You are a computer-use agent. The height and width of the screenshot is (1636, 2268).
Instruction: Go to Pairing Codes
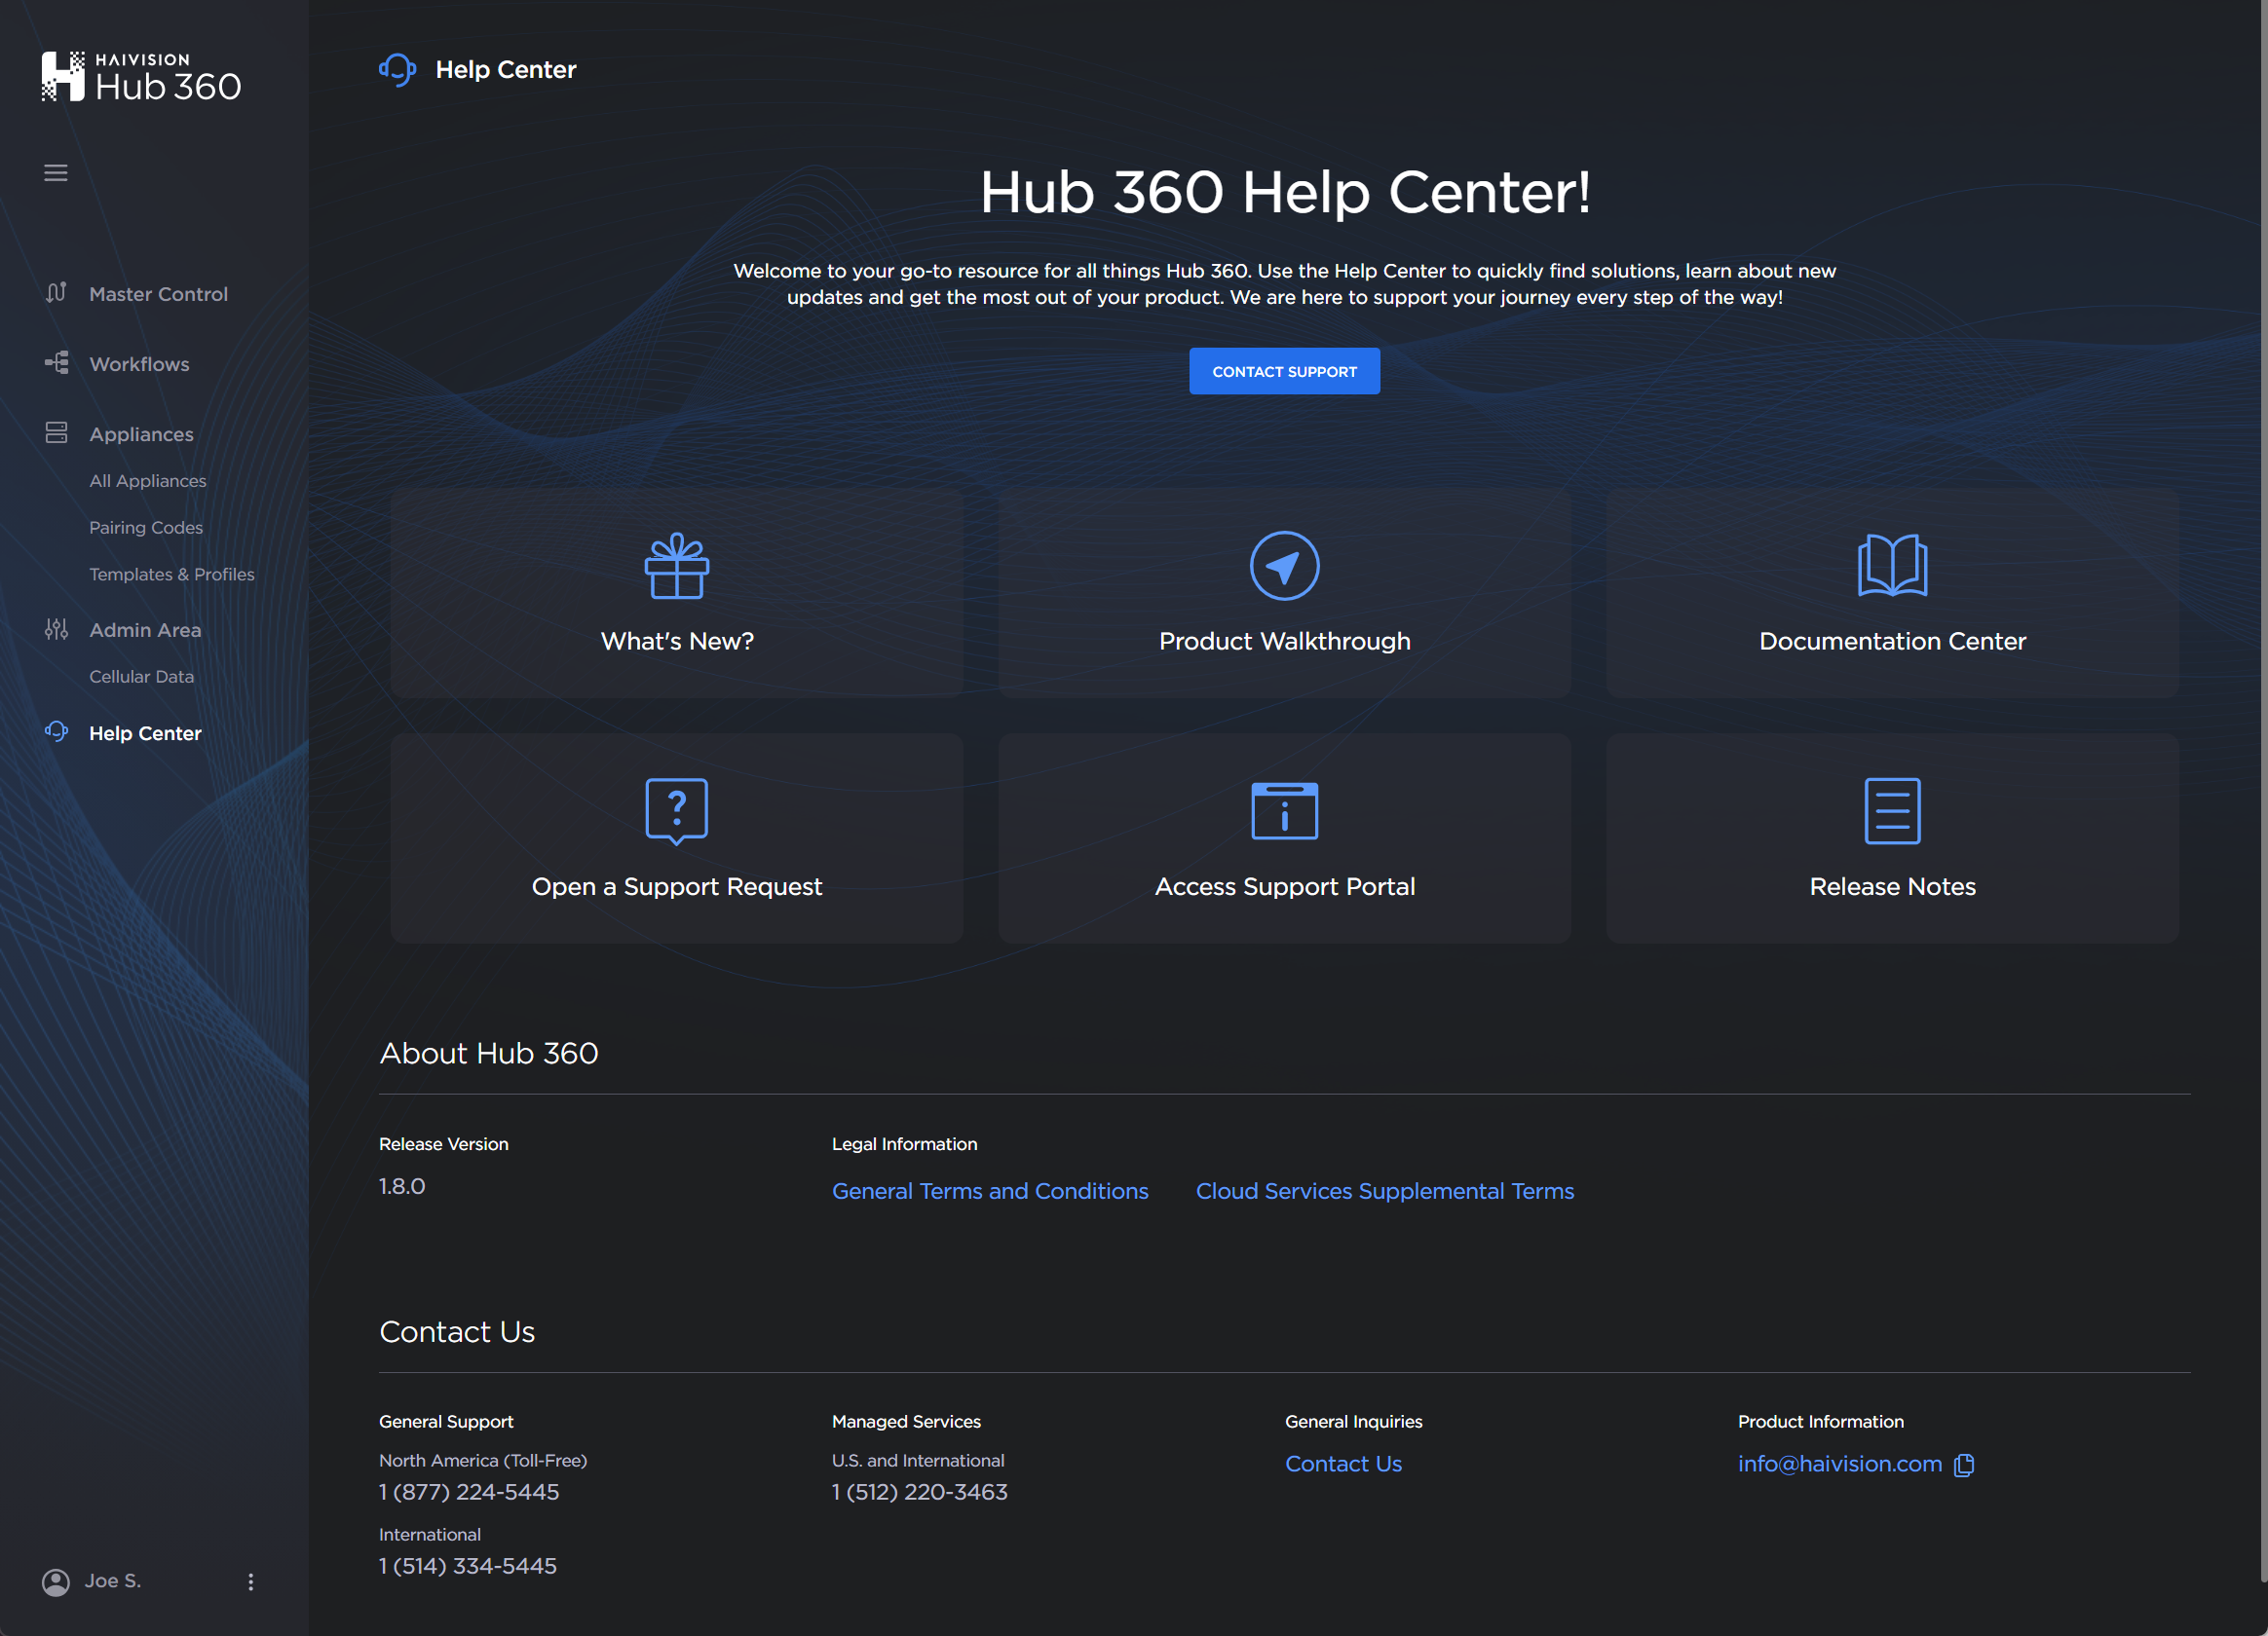click(146, 527)
